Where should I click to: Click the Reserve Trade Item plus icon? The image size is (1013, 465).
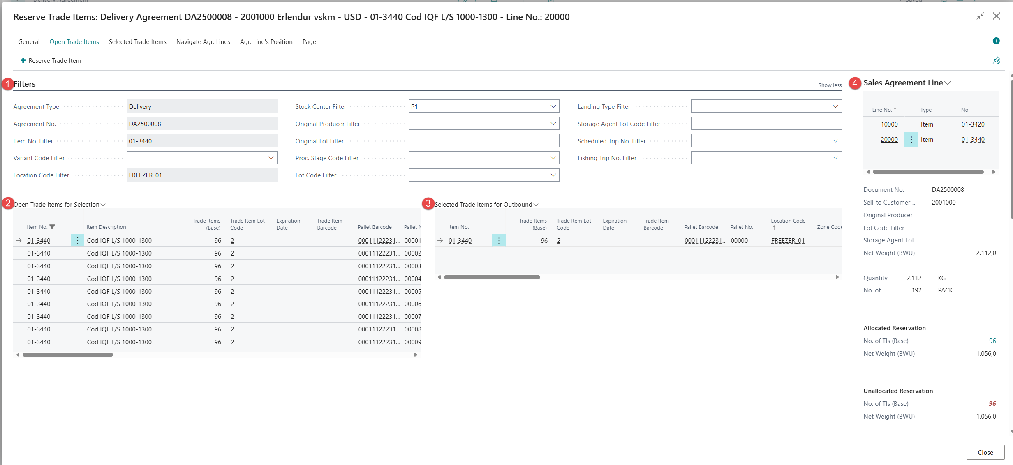coord(23,60)
